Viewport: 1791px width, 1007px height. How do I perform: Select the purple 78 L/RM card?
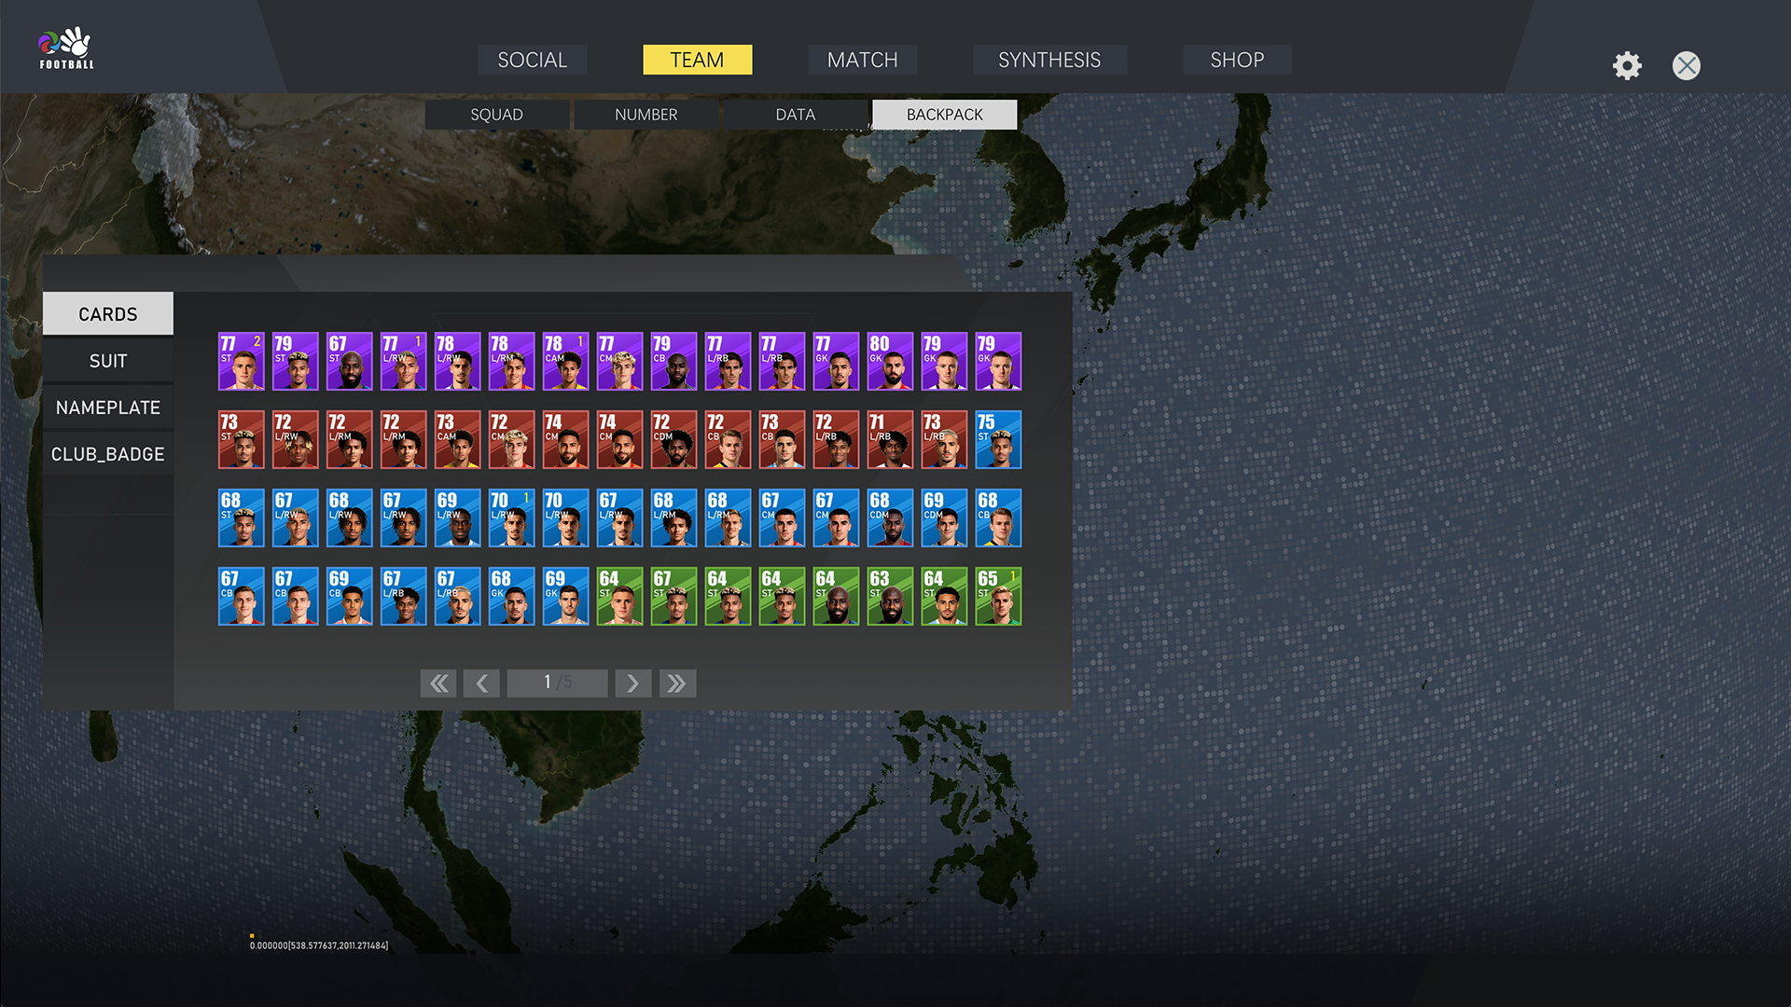pyautogui.click(x=512, y=361)
